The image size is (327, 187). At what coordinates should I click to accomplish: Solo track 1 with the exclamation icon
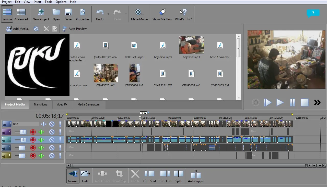click(60, 124)
